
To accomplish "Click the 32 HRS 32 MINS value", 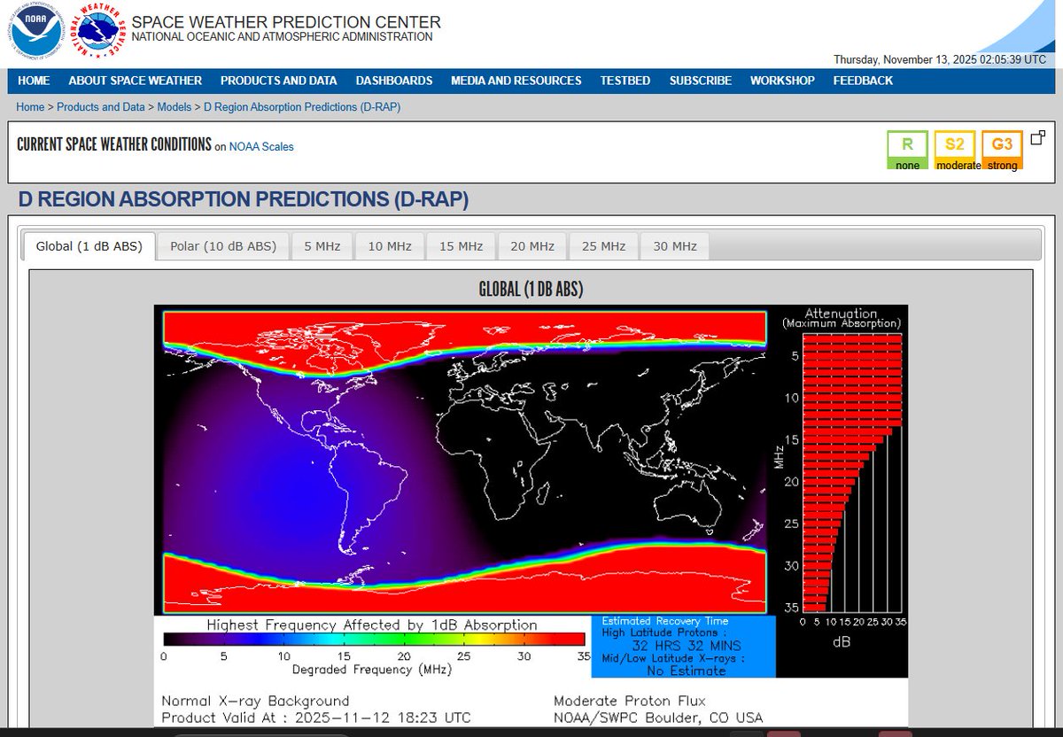I will point(687,646).
